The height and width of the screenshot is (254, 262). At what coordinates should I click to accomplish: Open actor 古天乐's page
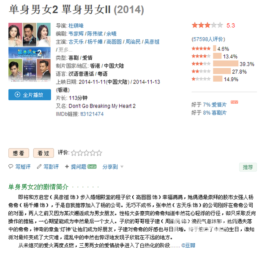click(76, 42)
